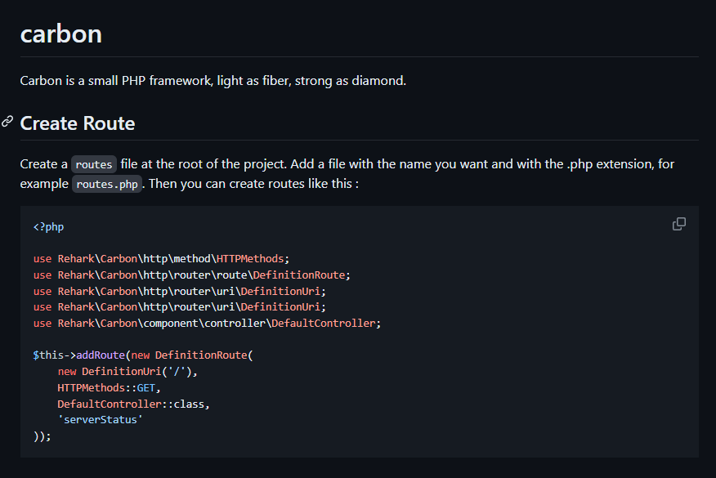
Task: Click the HTTPMethods import line
Action: point(162,258)
